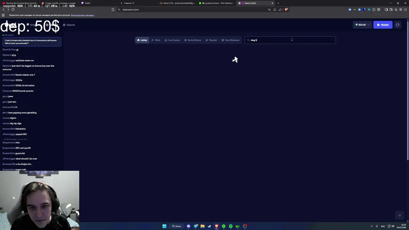Click chat message 'what should I do now'
This screenshot has height=230, width=409.
click(x=26, y=158)
